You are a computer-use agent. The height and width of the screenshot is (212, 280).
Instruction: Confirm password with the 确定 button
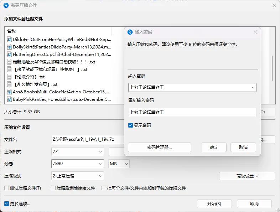[214, 148]
